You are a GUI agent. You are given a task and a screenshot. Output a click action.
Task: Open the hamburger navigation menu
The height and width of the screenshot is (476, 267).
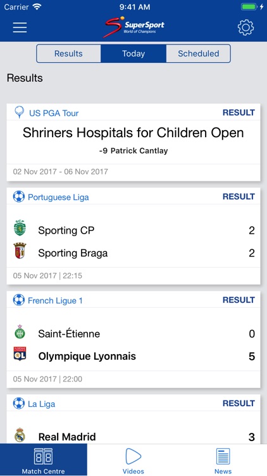(x=20, y=27)
